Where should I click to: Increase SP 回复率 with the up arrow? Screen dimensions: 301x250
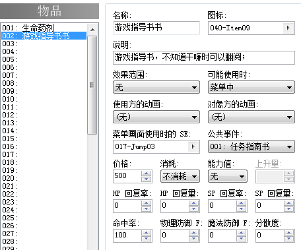tap(242, 203)
